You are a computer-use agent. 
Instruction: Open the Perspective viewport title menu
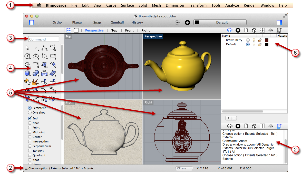coord(153,36)
